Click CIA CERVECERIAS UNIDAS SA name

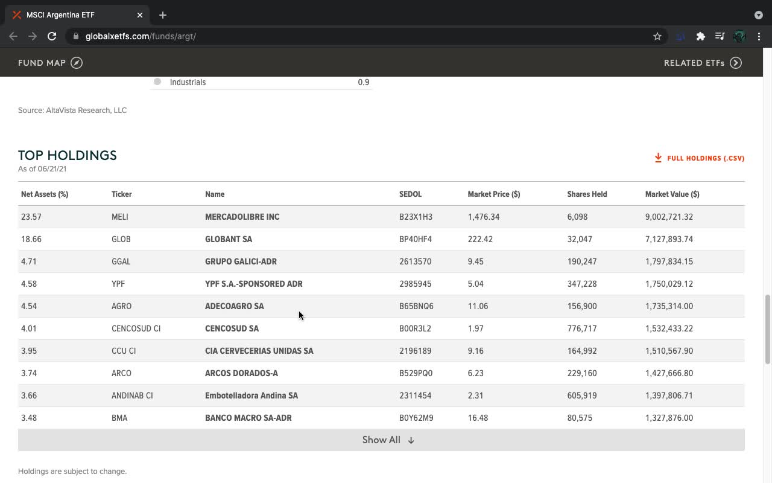click(x=259, y=351)
